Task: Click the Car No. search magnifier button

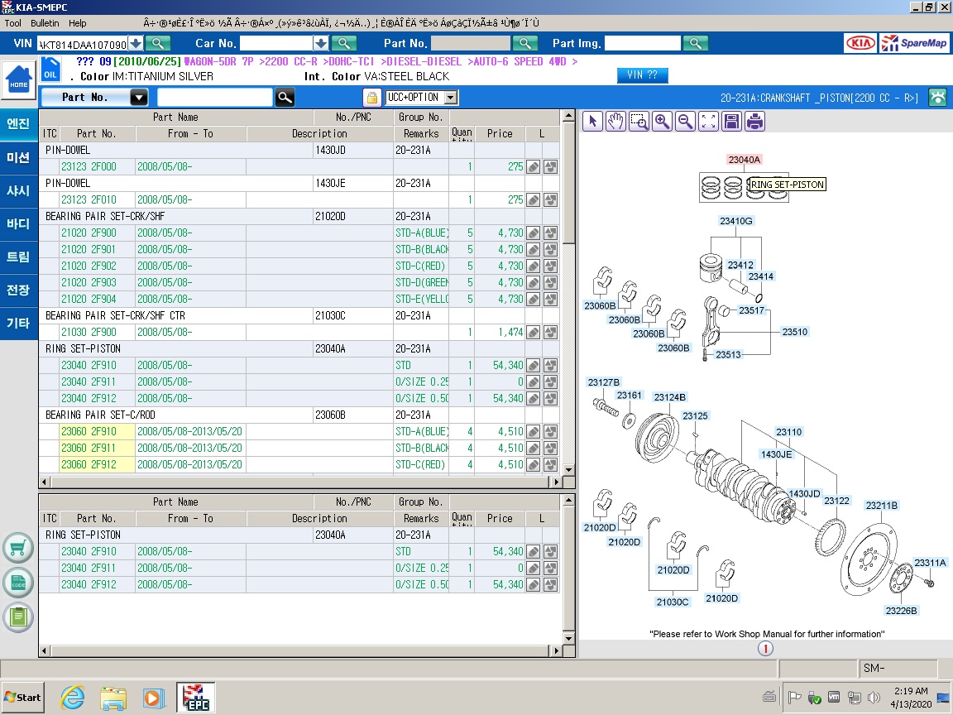Action: tap(343, 43)
